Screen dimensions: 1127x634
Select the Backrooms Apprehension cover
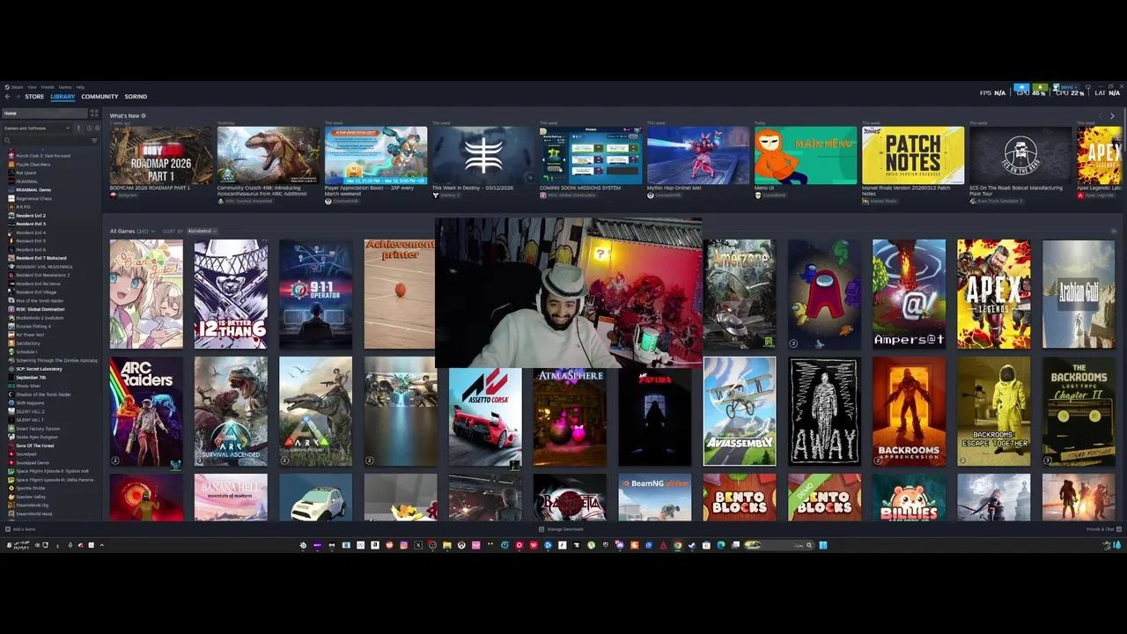[x=909, y=411]
